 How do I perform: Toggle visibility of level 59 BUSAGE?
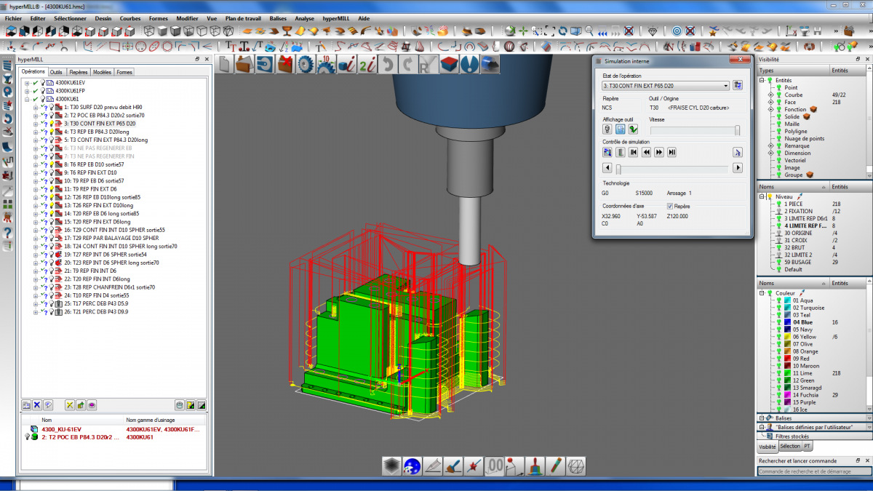[778, 262]
